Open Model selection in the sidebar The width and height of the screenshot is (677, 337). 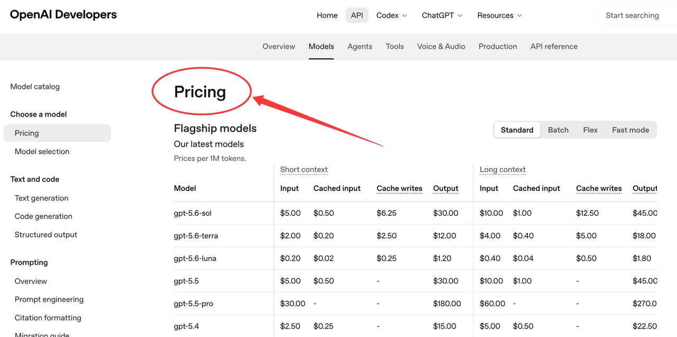click(42, 152)
